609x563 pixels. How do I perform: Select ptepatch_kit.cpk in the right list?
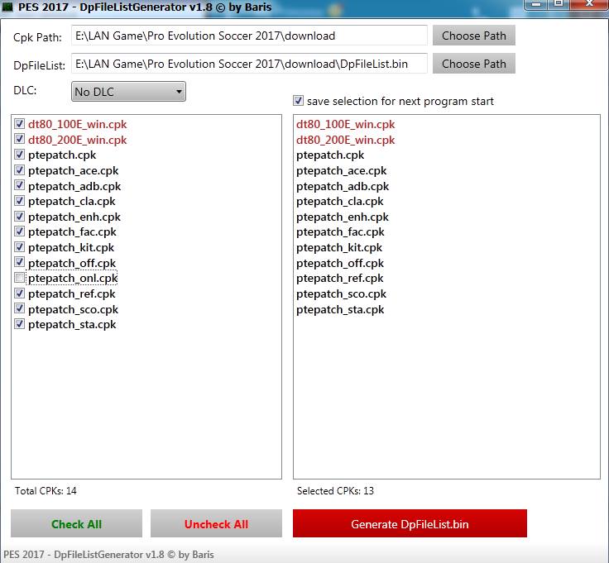click(339, 247)
